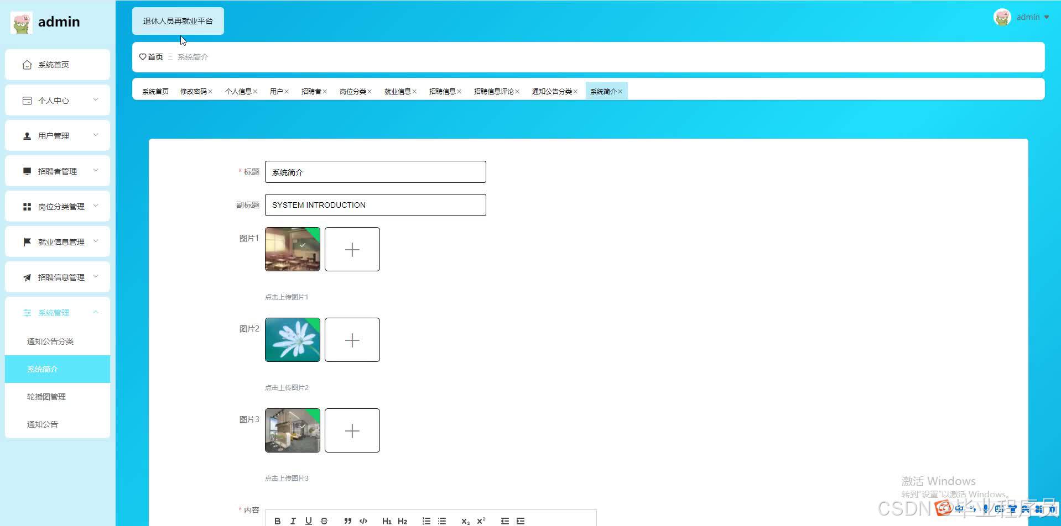
Task: Close the 招聘信息评论 tab
Action: coord(517,92)
